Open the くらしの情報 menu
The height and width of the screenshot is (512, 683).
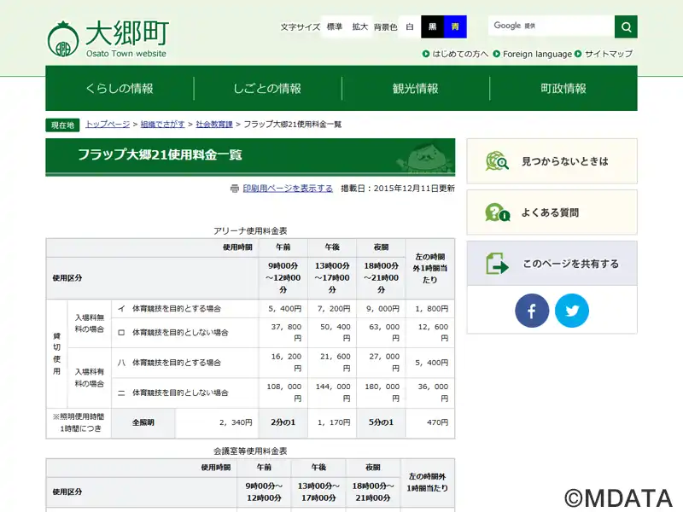(120, 89)
